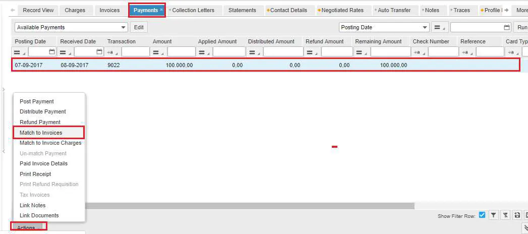
Task: Choose Print Receipt from Actions menu
Action: 35,174
